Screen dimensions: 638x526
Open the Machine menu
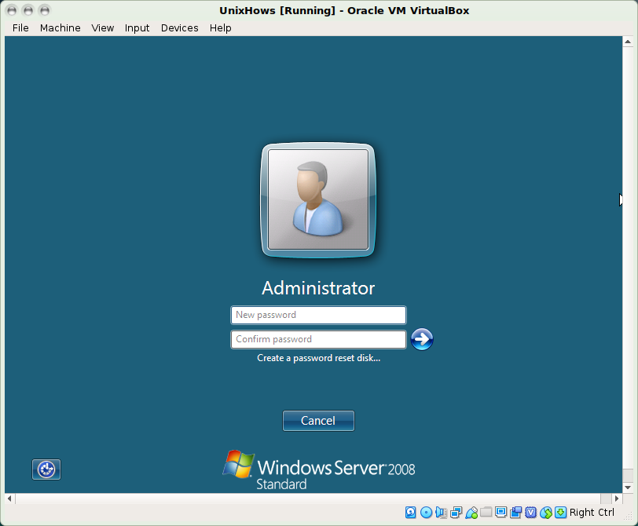pyautogui.click(x=60, y=27)
